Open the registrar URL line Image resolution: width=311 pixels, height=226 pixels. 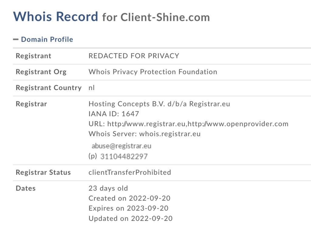click(x=188, y=124)
